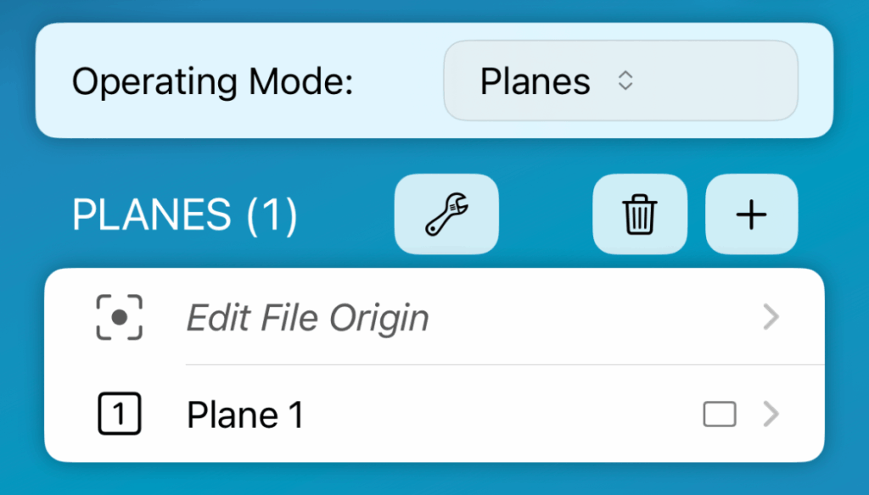Click the up-down arrows in the Planes selector
The width and height of the screenshot is (869, 495).
(x=625, y=81)
